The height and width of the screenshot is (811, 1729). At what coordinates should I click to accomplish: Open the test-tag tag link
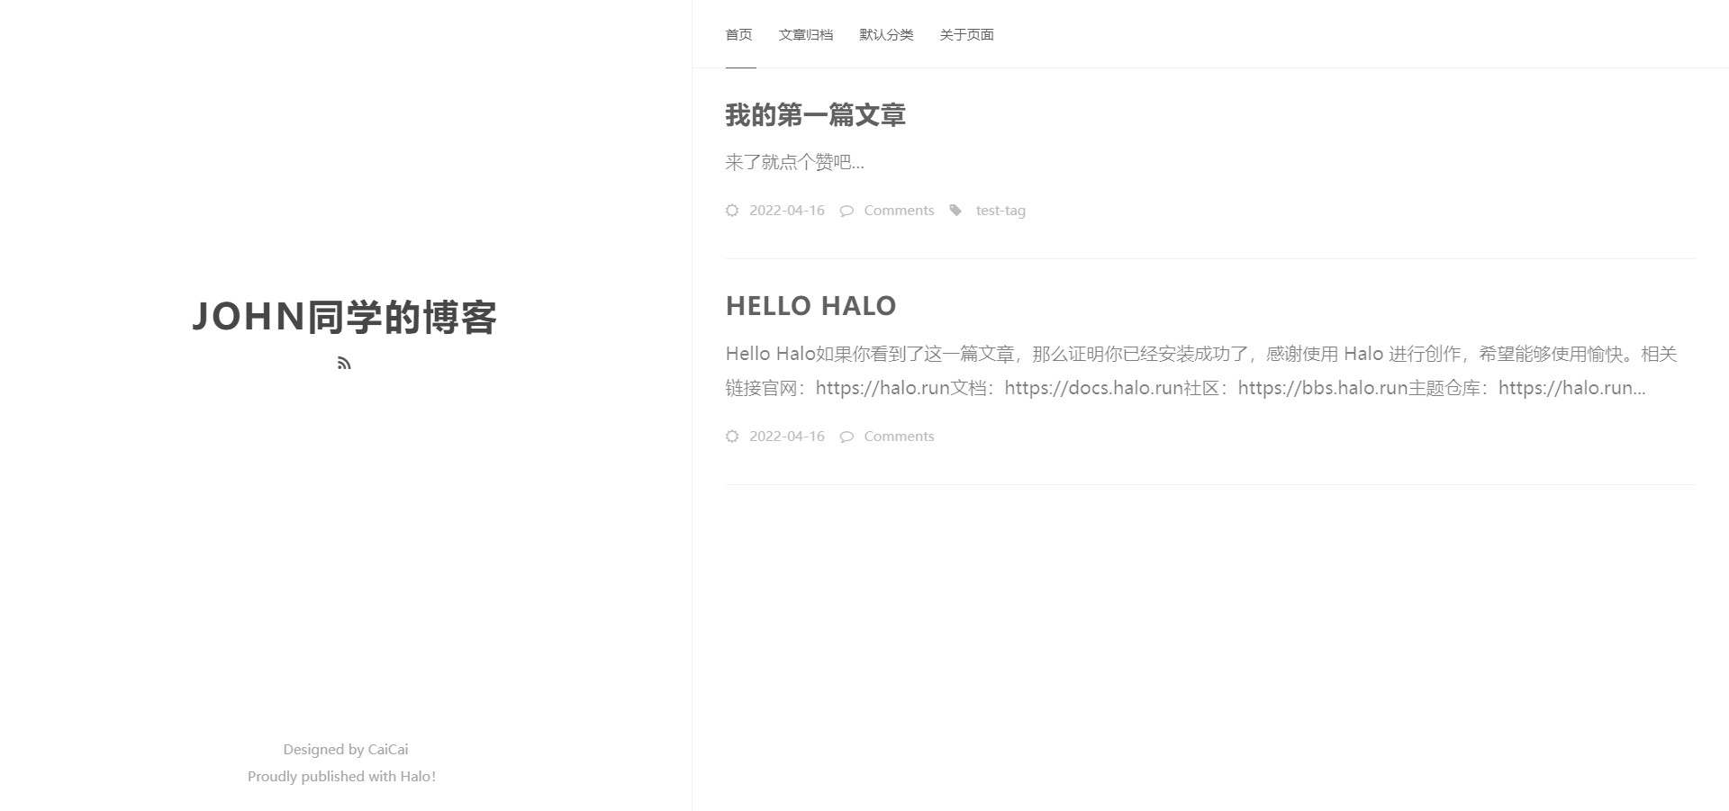click(1000, 210)
